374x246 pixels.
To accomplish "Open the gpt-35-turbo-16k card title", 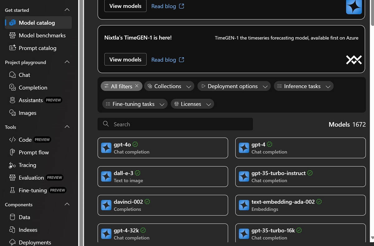I will click(273, 230).
